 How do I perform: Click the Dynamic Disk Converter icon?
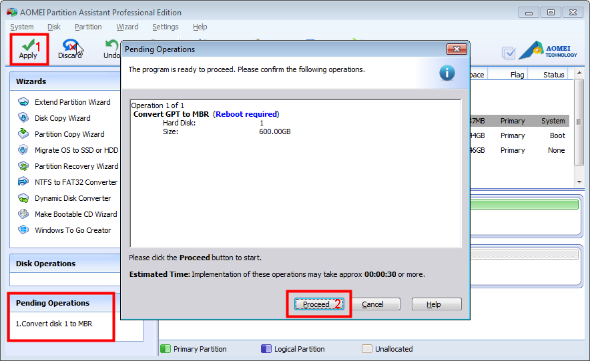click(x=23, y=198)
